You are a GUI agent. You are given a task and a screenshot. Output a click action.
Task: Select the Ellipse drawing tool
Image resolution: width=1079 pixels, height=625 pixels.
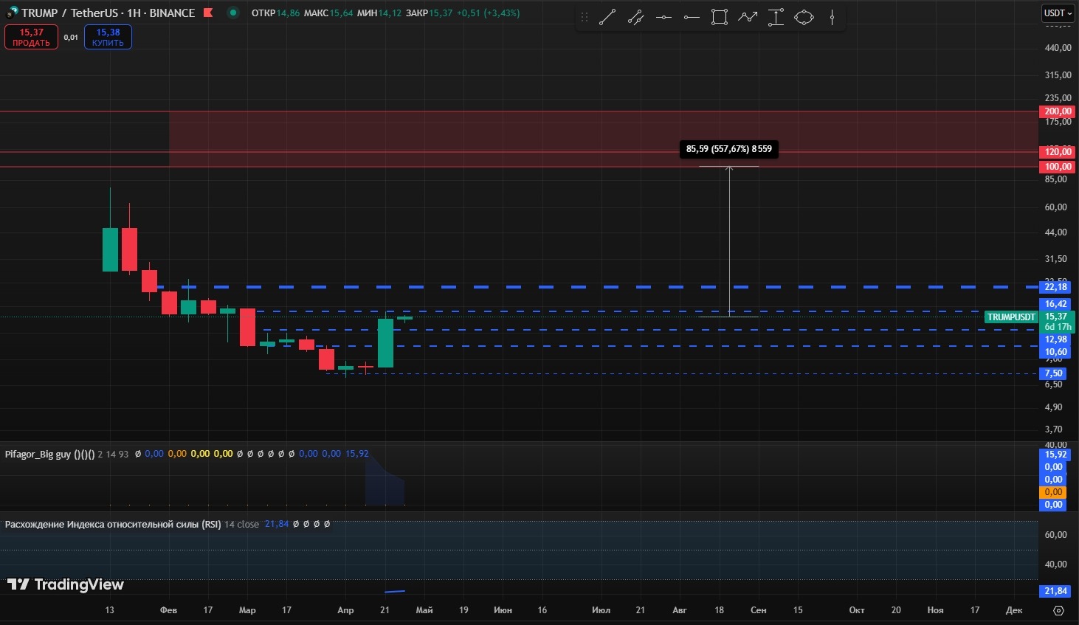pyautogui.click(x=804, y=17)
